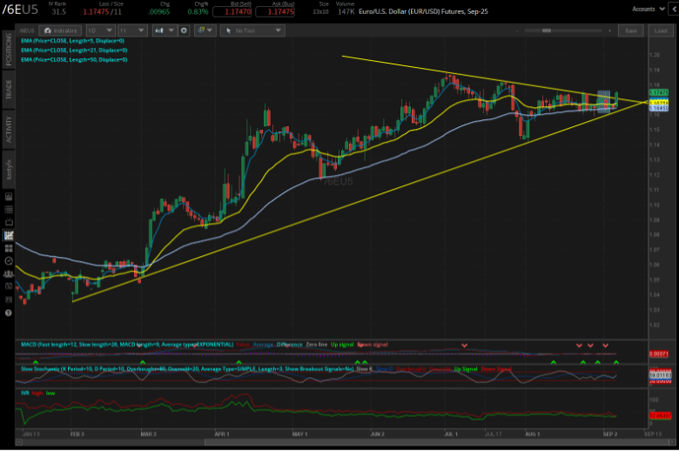Viewport: 679px width, 451px height.
Task: Open the No Tool drawing tool dropdown
Action: coord(252,30)
